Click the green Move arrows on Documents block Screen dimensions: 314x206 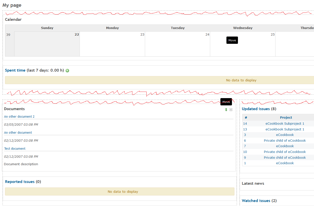[x=226, y=110]
